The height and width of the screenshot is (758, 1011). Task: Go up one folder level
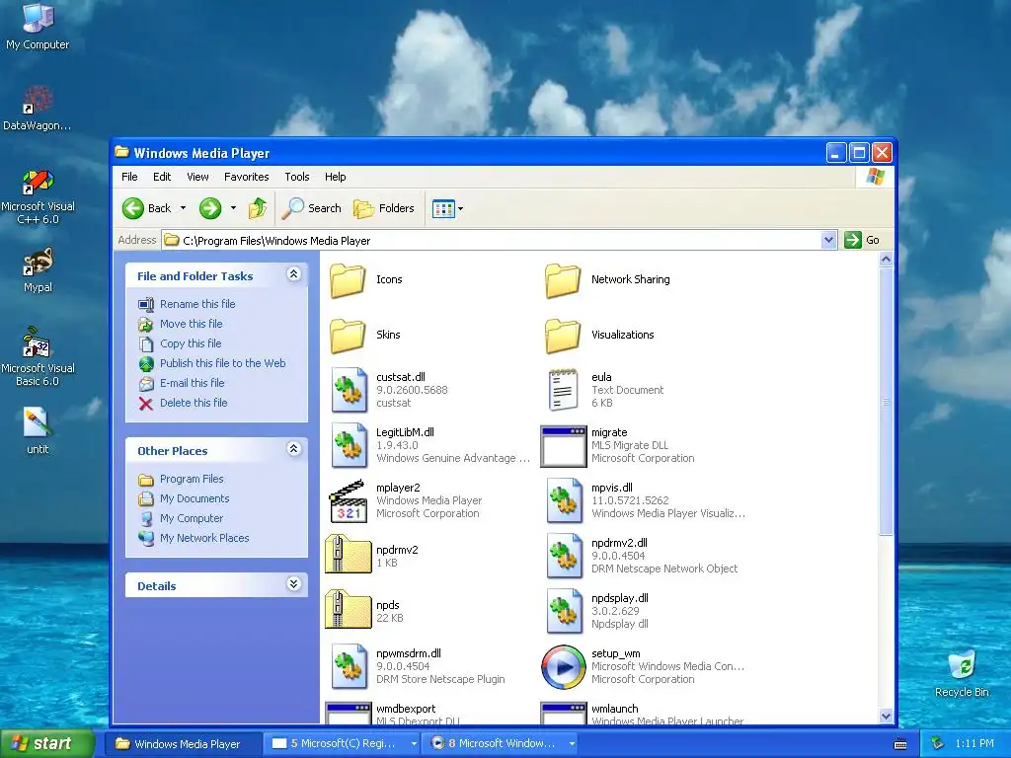pyautogui.click(x=258, y=208)
